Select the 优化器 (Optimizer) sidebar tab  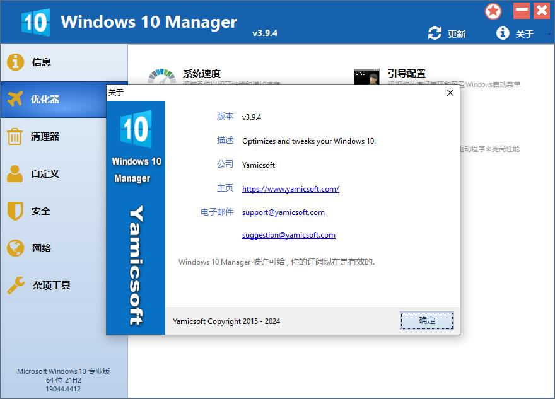point(54,100)
